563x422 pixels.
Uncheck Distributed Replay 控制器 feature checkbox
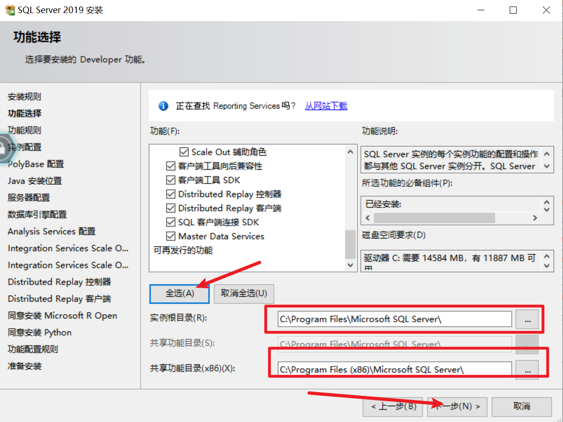(171, 194)
